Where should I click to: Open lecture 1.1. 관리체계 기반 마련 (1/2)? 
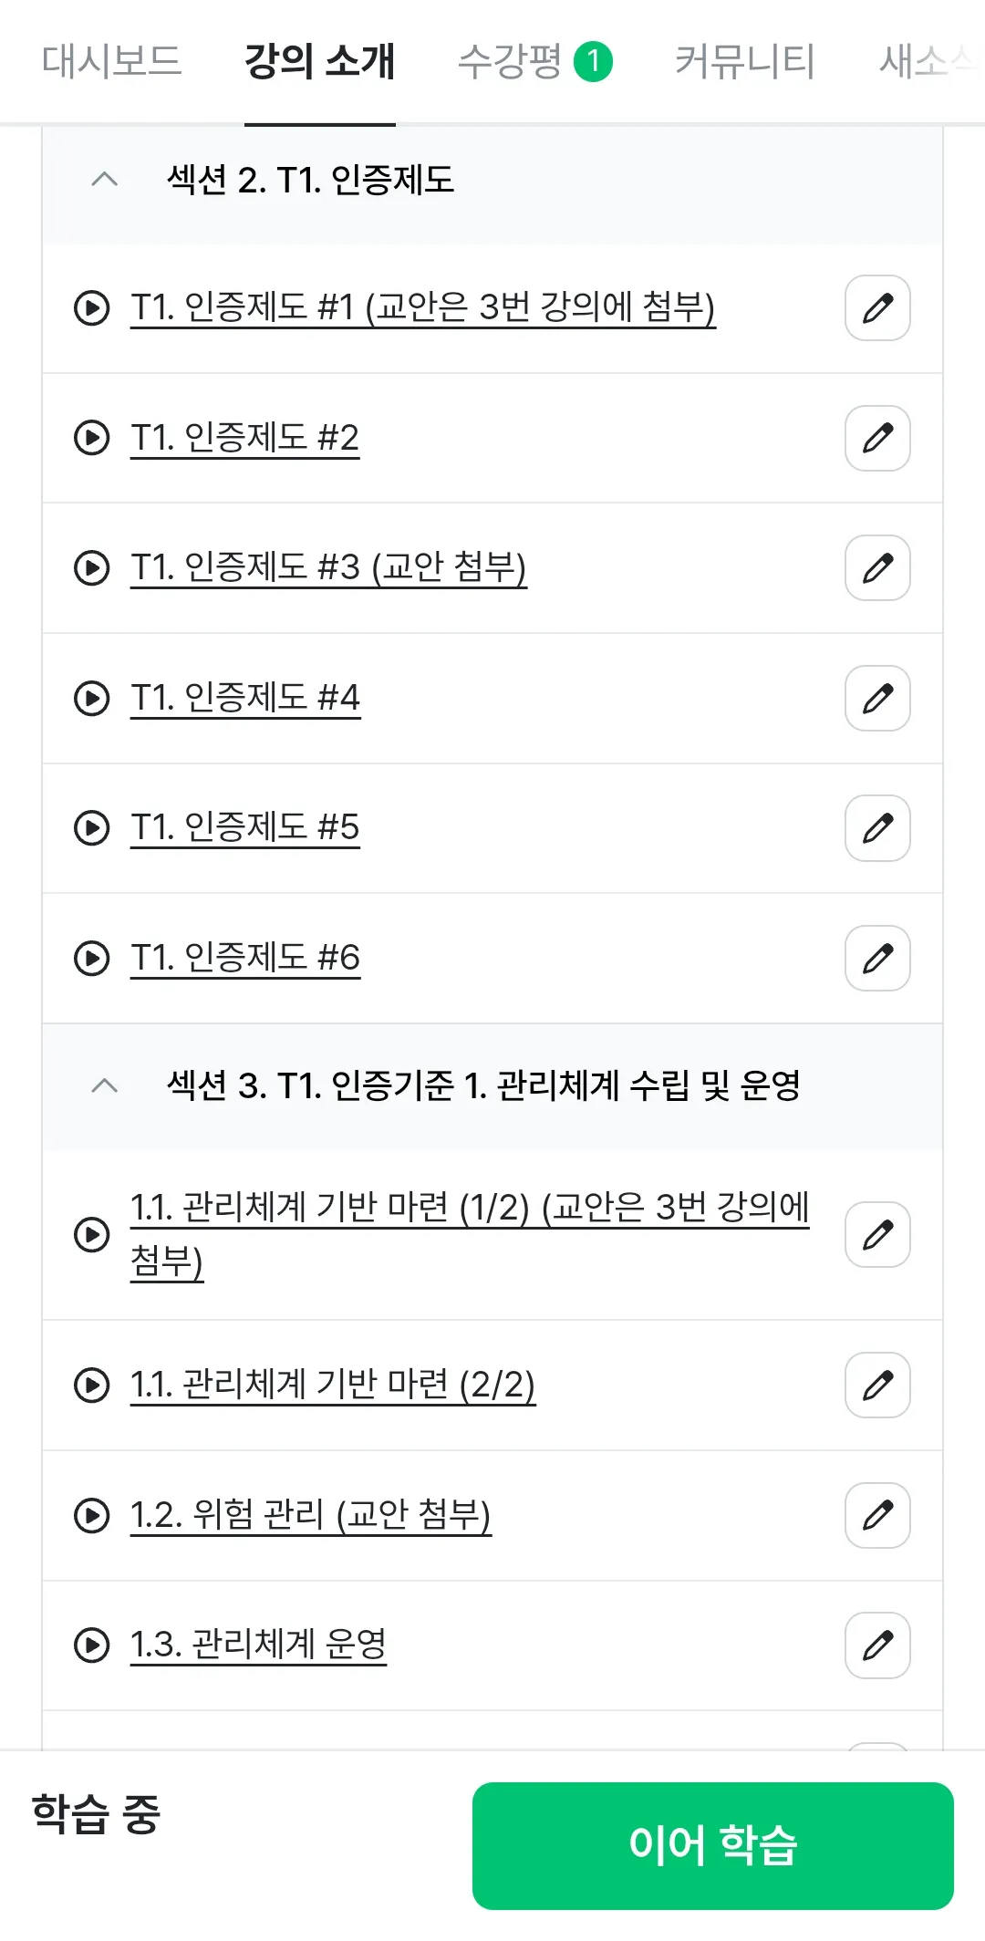point(470,1235)
